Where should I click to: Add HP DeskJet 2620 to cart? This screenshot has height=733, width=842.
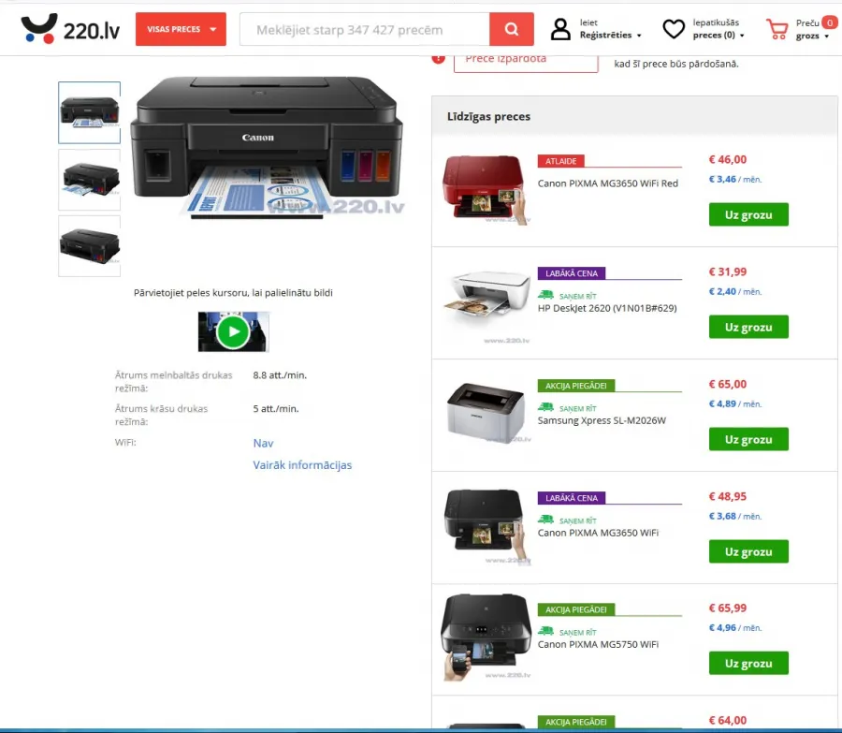click(748, 327)
